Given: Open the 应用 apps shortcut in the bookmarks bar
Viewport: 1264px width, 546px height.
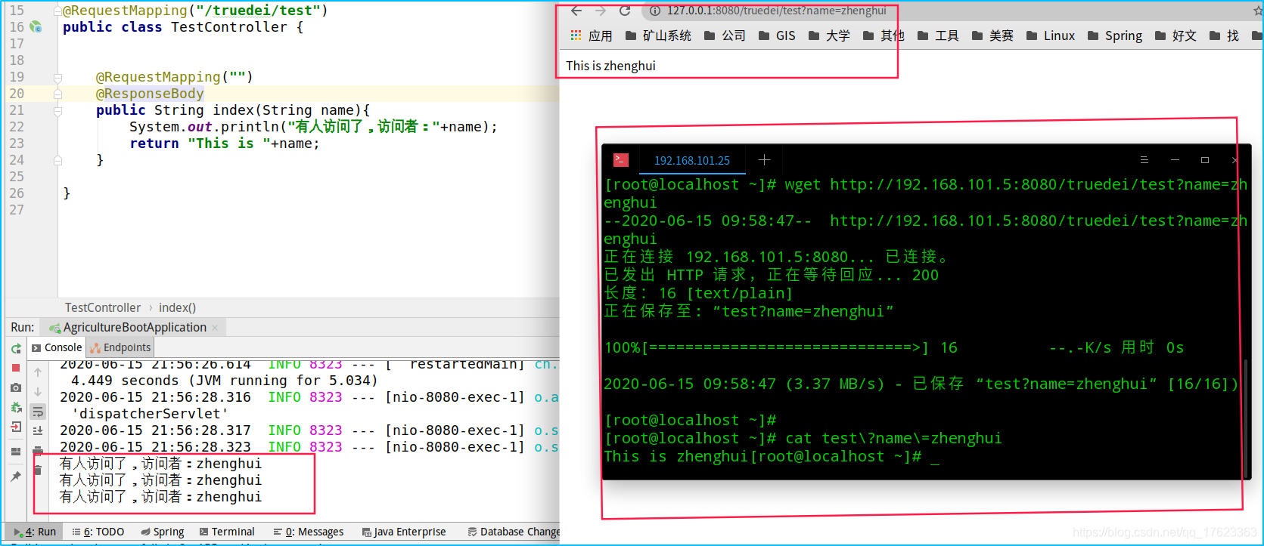Looking at the screenshot, I should click(x=592, y=35).
